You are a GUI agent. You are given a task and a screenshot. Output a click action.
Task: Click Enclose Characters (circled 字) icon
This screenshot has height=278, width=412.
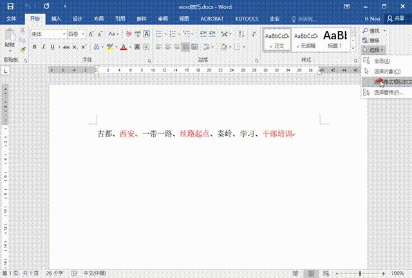pyautogui.click(x=146, y=47)
